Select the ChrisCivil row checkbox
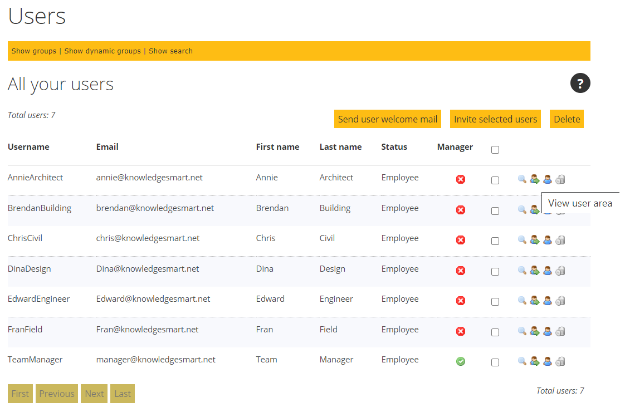This screenshot has height=412, width=625. click(x=495, y=241)
